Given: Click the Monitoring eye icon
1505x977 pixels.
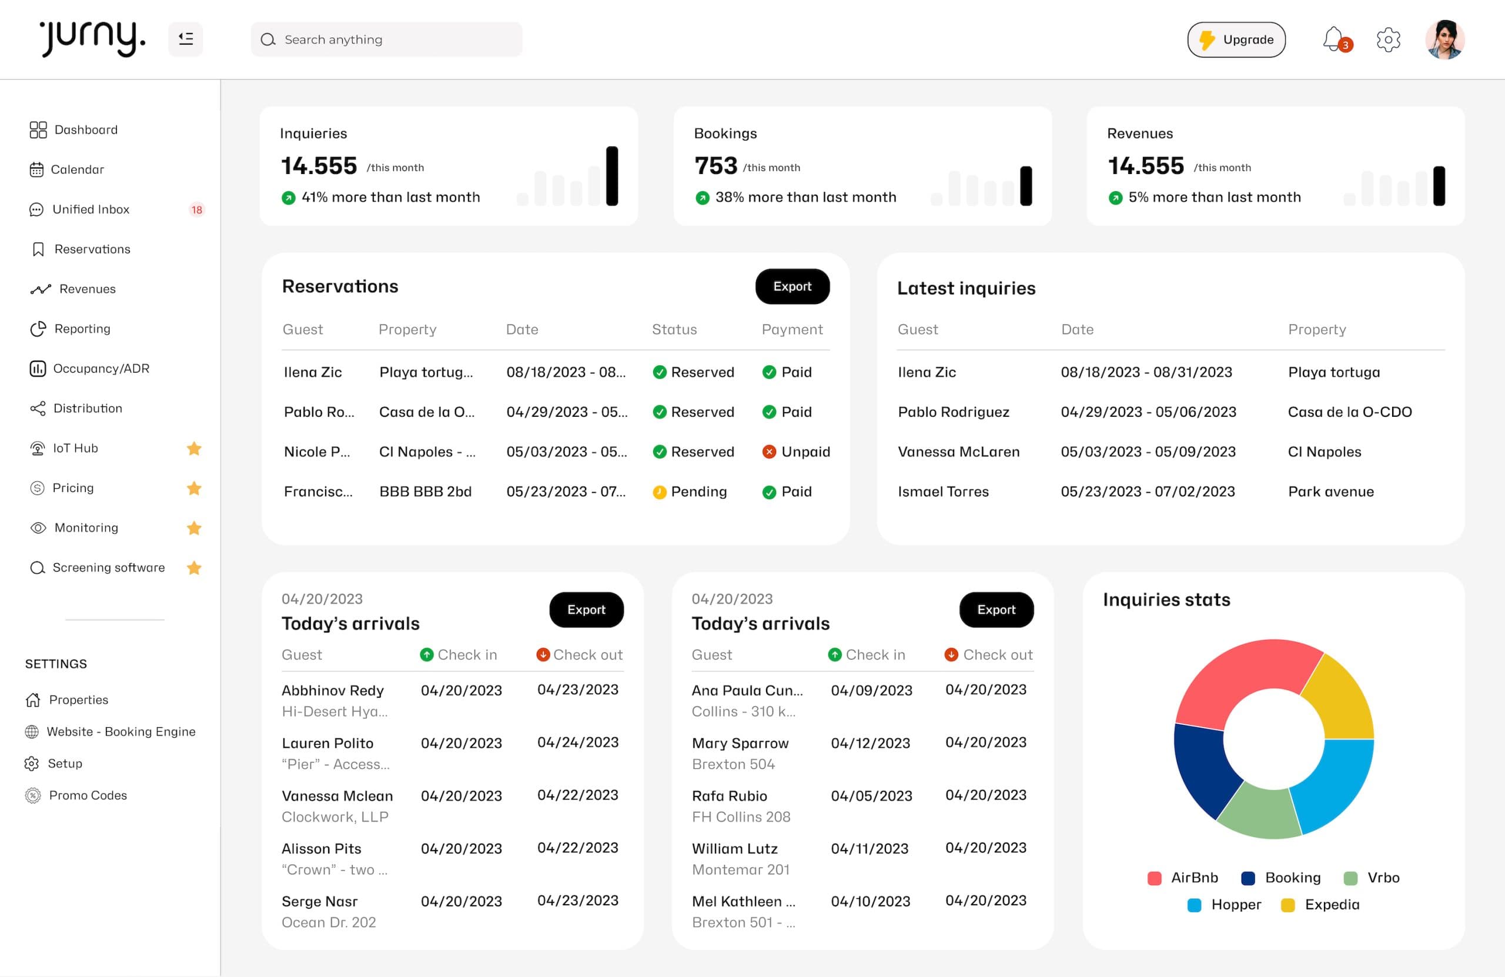Looking at the screenshot, I should [x=39, y=528].
